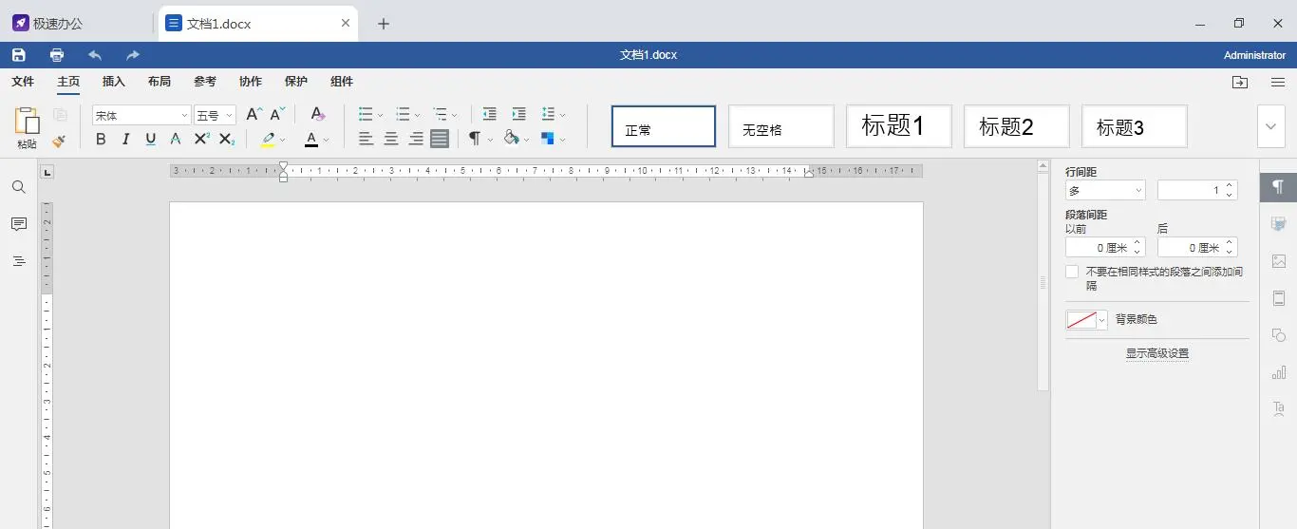This screenshot has height=529, width=1297.
Task: Open font color dropdown arrow
Action: coord(327,141)
